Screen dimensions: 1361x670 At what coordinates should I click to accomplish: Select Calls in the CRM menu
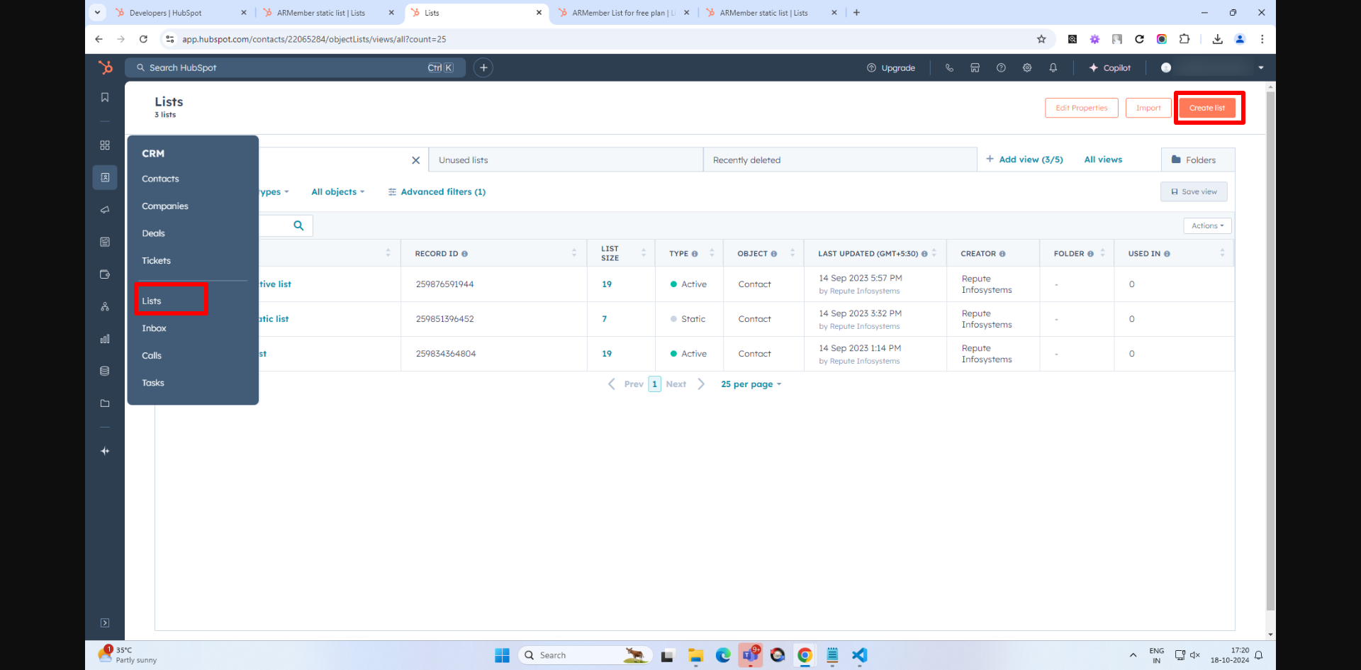tap(152, 356)
